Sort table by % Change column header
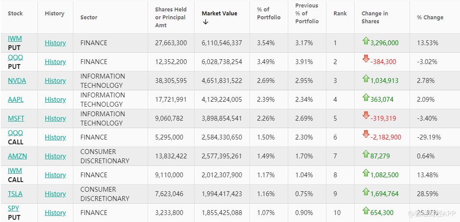This screenshot has width=460, height=222. 430,18
